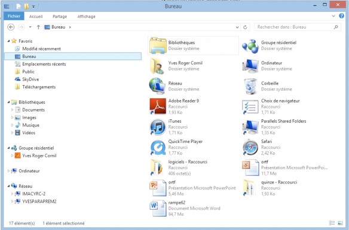Open the Réseau globe icon in file list
The width and height of the screenshot is (349, 230).
[x=158, y=86]
